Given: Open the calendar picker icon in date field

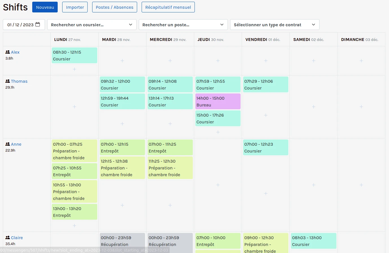Looking at the screenshot, I should point(38,25).
